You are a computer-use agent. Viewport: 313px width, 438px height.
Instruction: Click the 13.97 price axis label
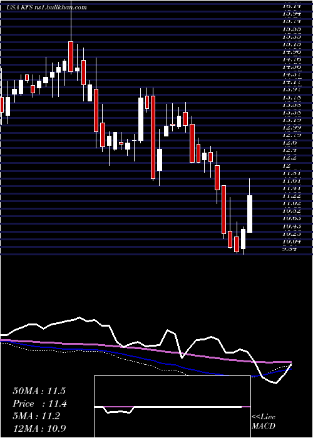click(292, 89)
